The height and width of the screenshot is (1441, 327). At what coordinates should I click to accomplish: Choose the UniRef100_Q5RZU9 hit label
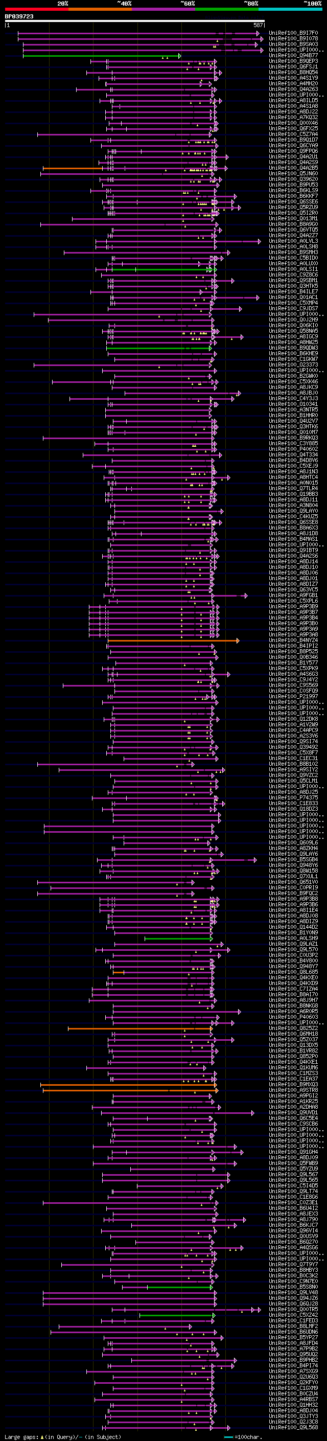(293, 207)
